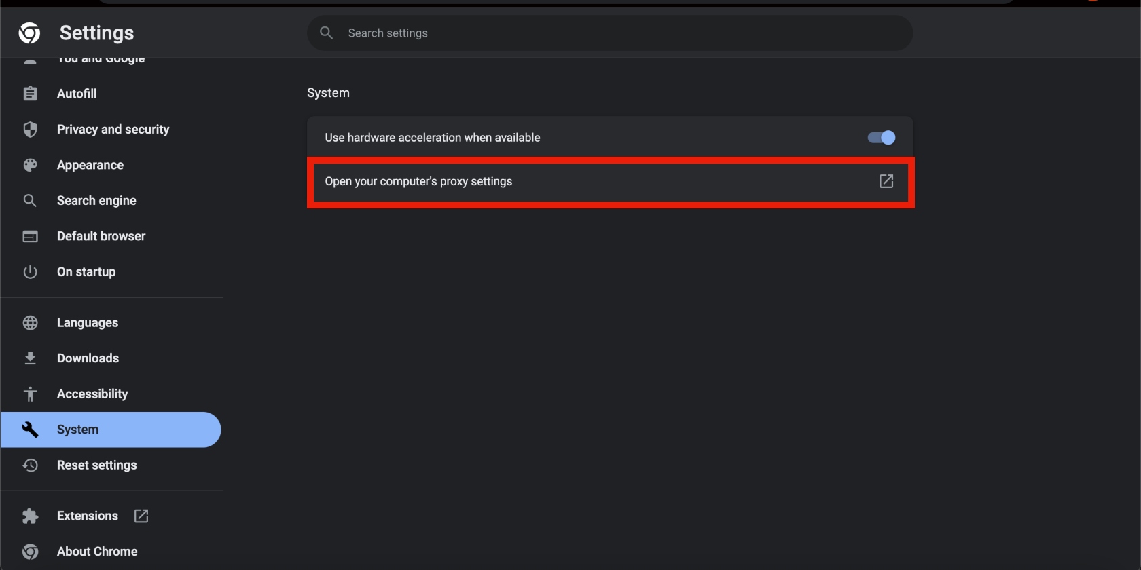Click the Extensions puzzle piece icon
Image resolution: width=1141 pixels, height=570 pixels.
(30, 516)
